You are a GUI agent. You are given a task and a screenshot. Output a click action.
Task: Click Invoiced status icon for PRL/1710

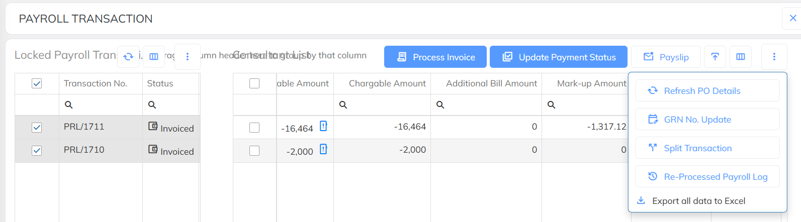coord(153,149)
